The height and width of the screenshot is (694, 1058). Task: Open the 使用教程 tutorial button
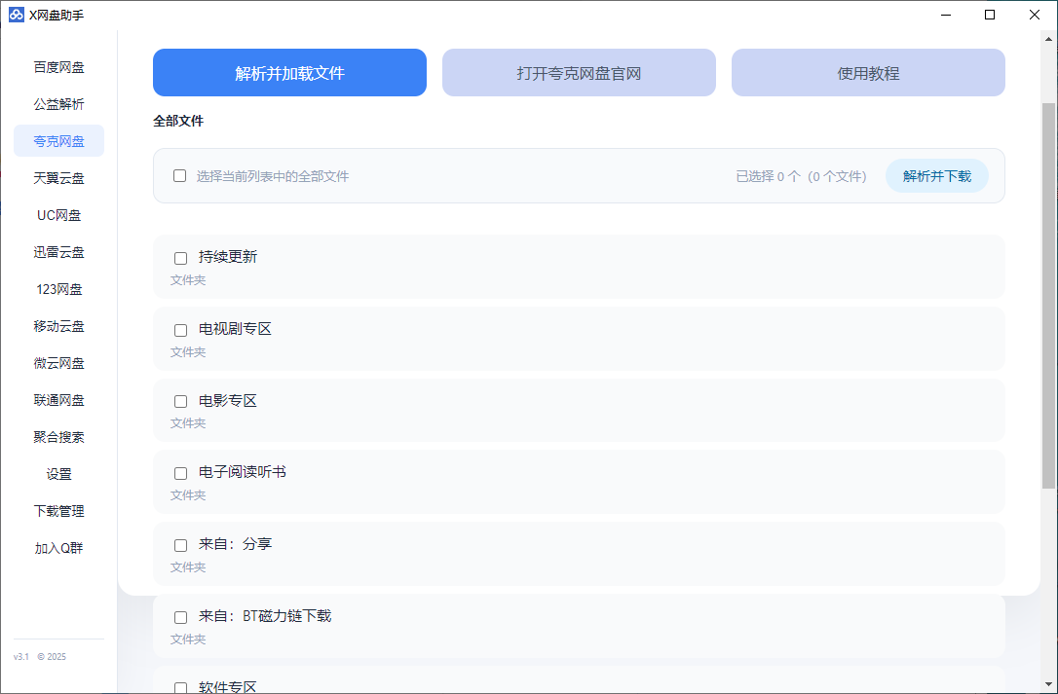point(868,73)
